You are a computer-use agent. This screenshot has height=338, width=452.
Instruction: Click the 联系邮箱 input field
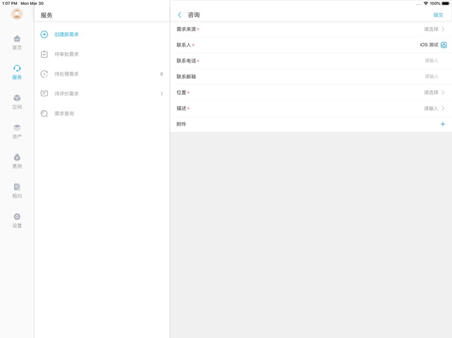pyautogui.click(x=311, y=76)
